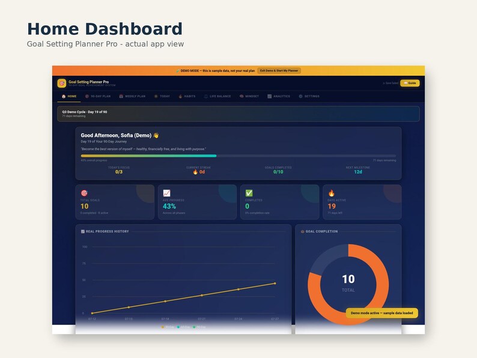Click the Weekly Plan tab calendar icon
The image size is (477, 358).
tap(121, 96)
